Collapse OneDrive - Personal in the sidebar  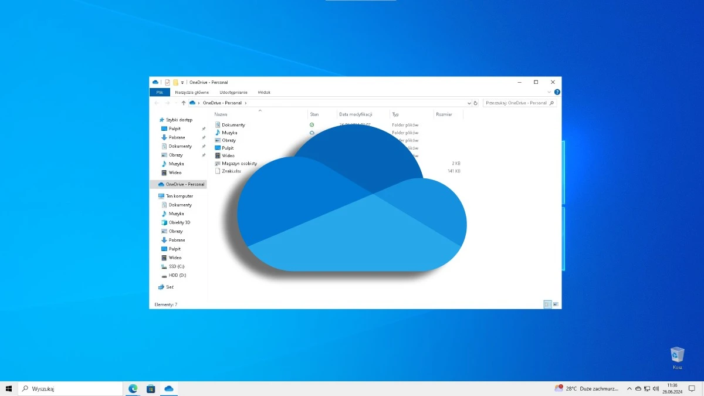point(157,184)
